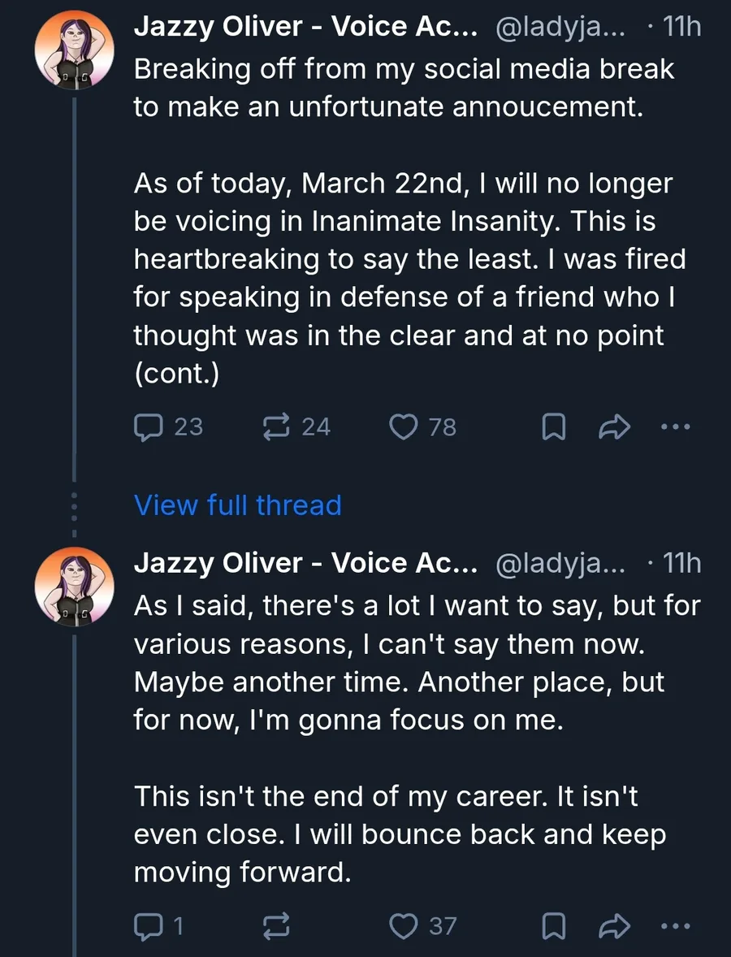Expand the collapsed thread dots beside View full thread
The width and height of the screenshot is (731, 957).
click(74, 506)
